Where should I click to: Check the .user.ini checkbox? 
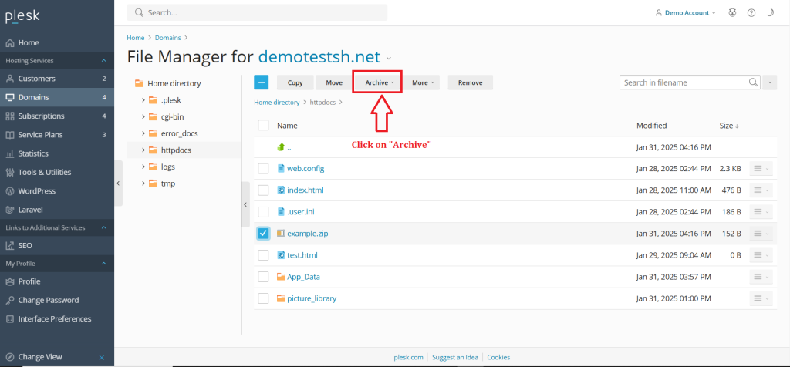tap(263, 212)
